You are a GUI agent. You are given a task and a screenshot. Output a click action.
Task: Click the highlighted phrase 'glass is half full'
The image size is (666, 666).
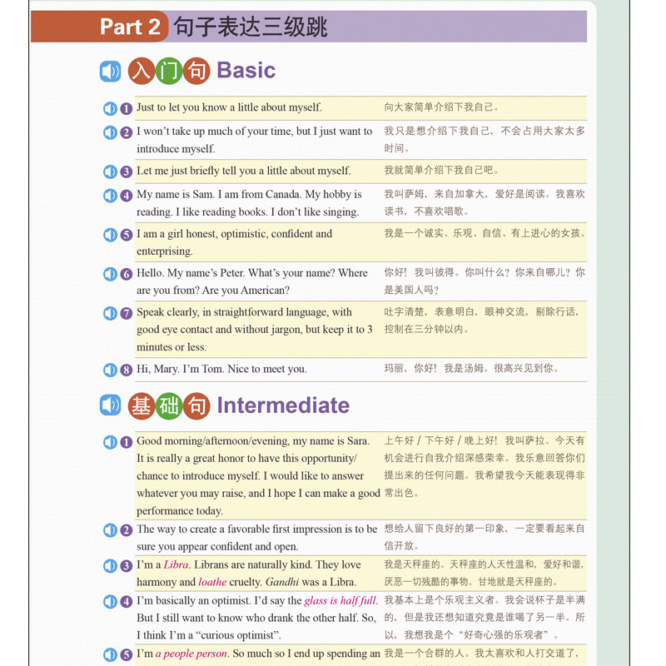point(340,600)
